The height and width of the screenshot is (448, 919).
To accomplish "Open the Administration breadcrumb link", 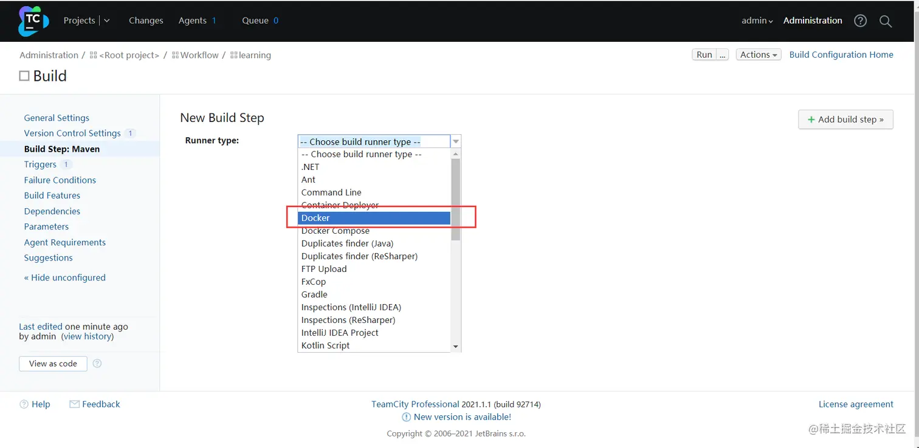I will point(49,55).
